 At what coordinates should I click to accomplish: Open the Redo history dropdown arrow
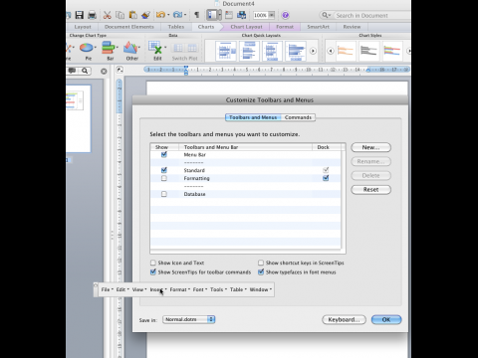(x=185, y=15)
